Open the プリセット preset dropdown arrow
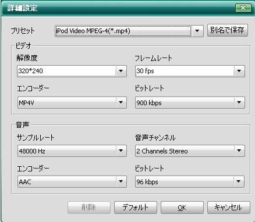Viewport: 255px width, 222px height. tap(197, 31)
